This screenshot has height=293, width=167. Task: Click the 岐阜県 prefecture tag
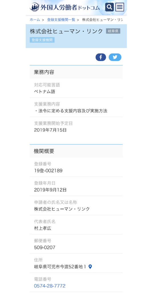pos(113,31)
